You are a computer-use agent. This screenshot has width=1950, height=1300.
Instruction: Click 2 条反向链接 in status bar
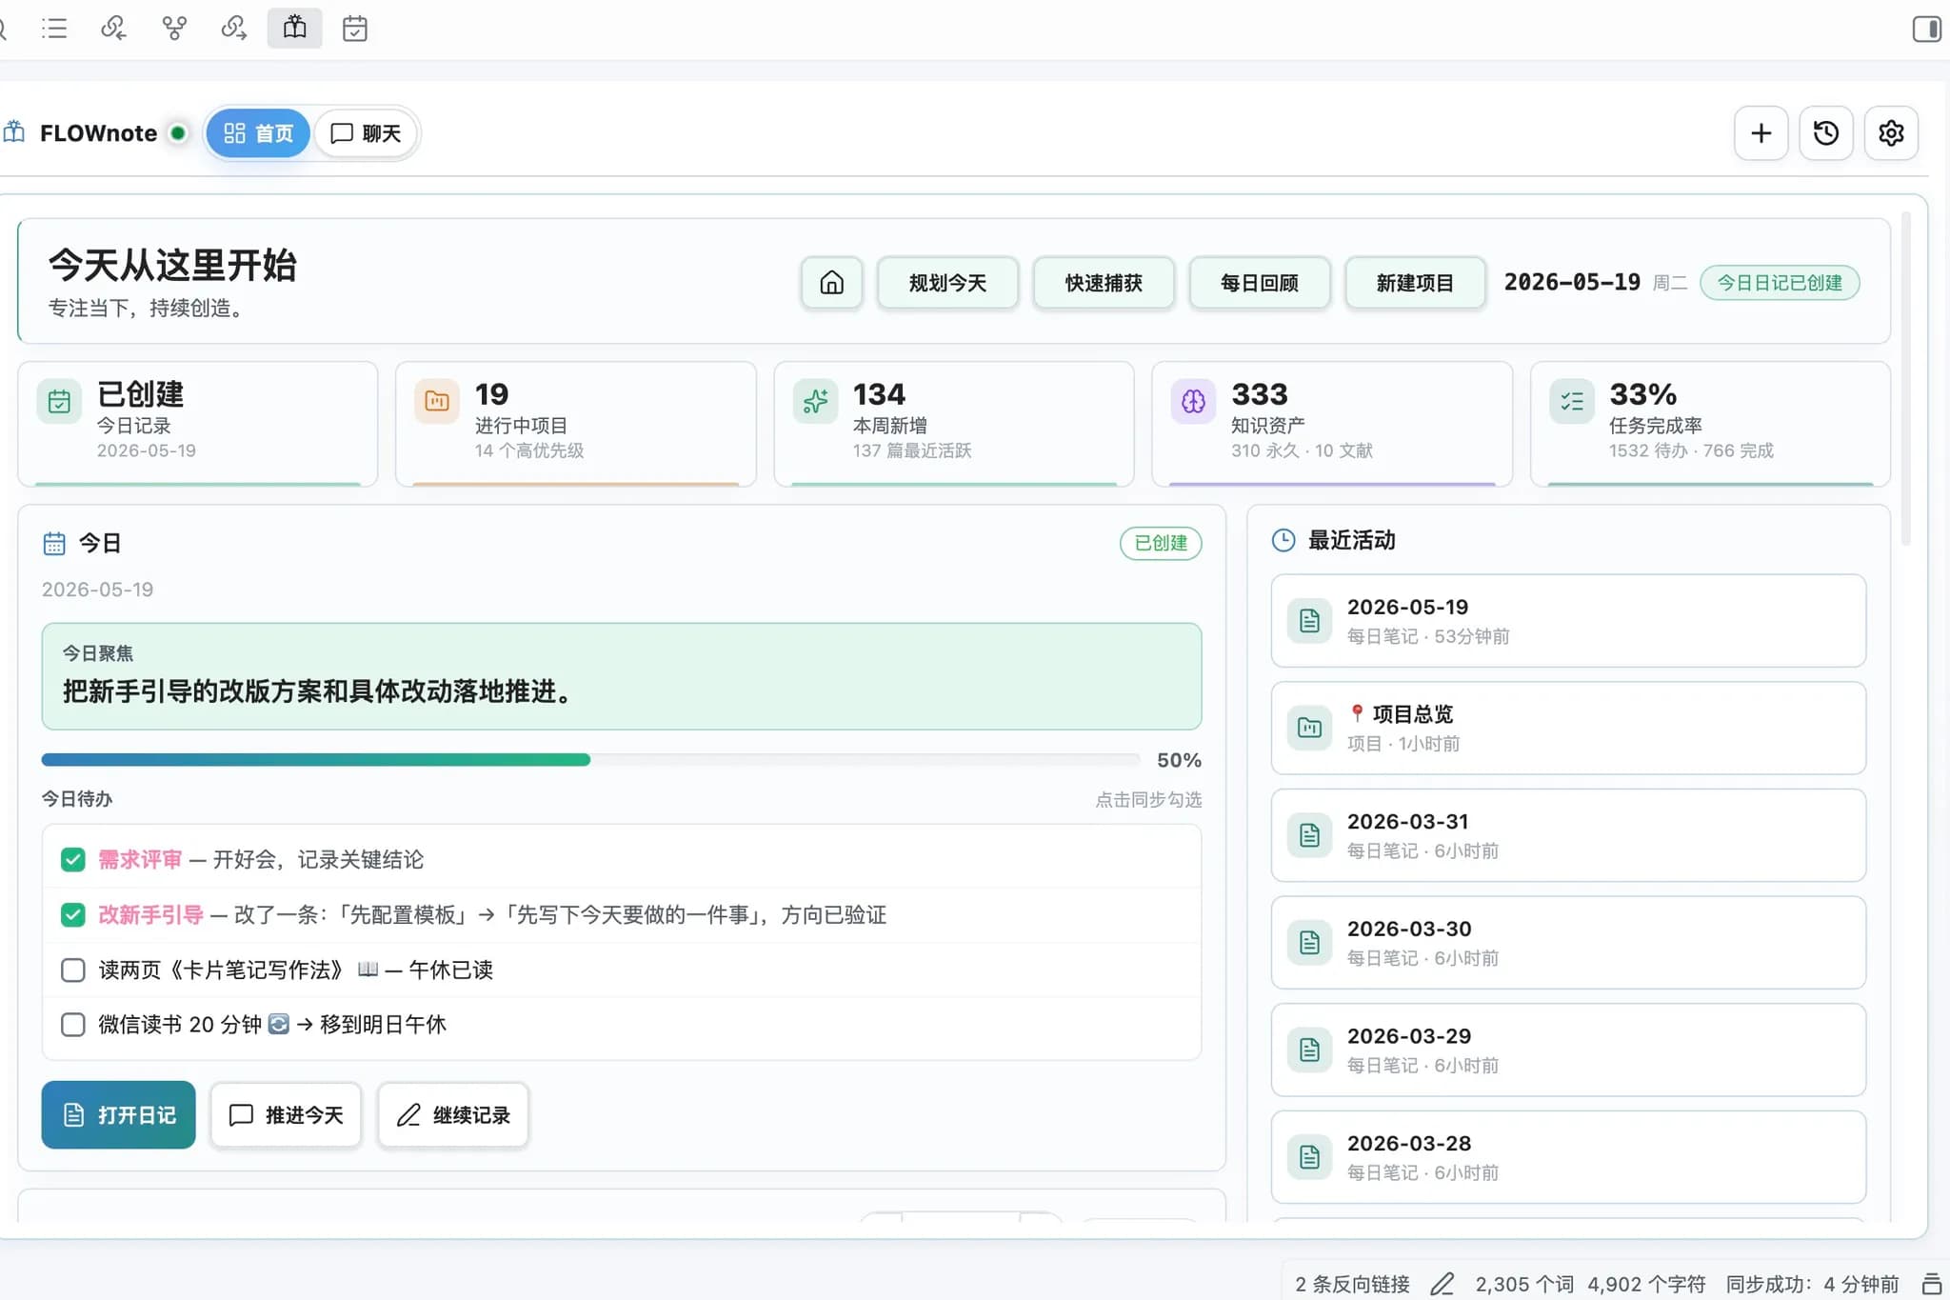1352,1284
